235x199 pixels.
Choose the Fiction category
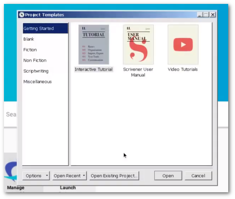45,50
